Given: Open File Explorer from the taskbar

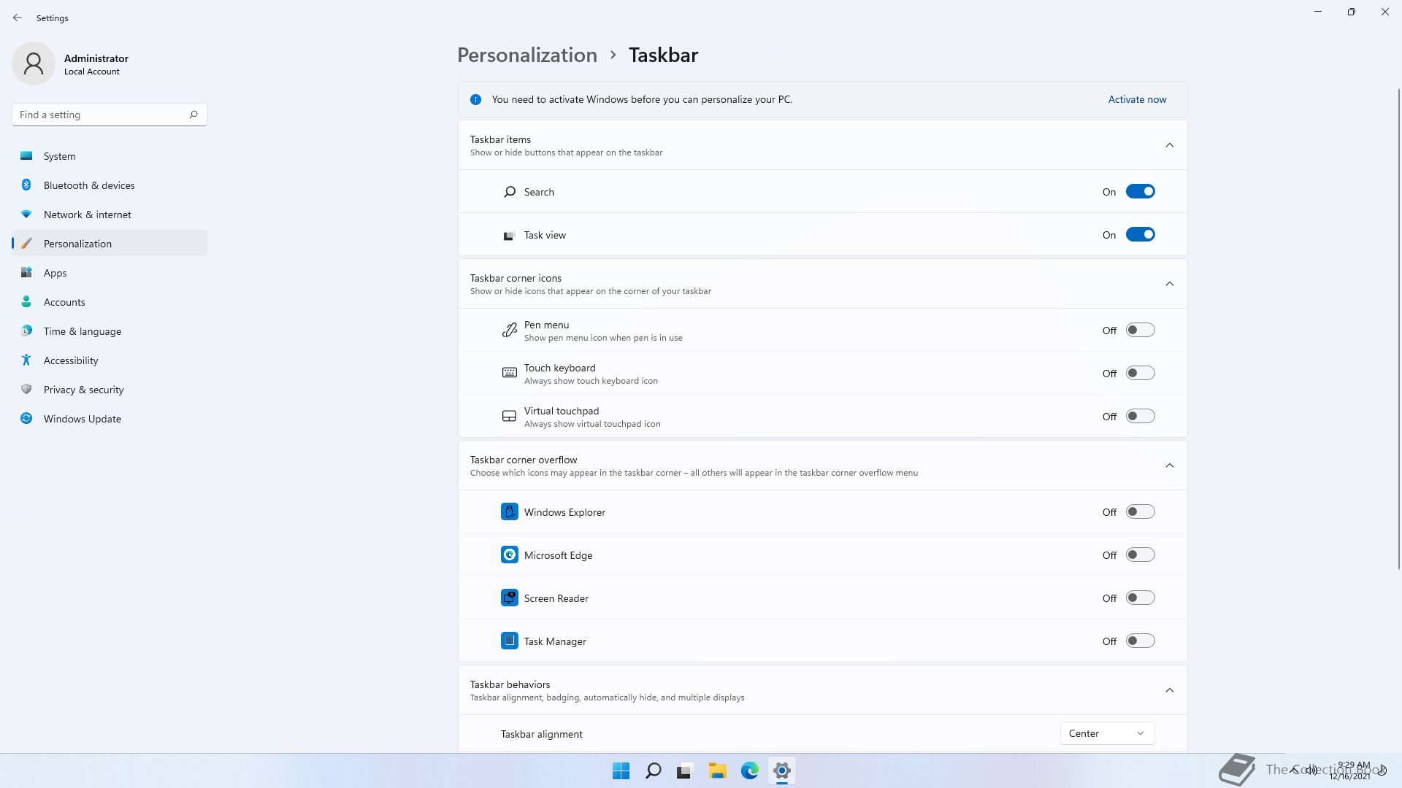Looking at the screenshot, I should pos(717,770).
